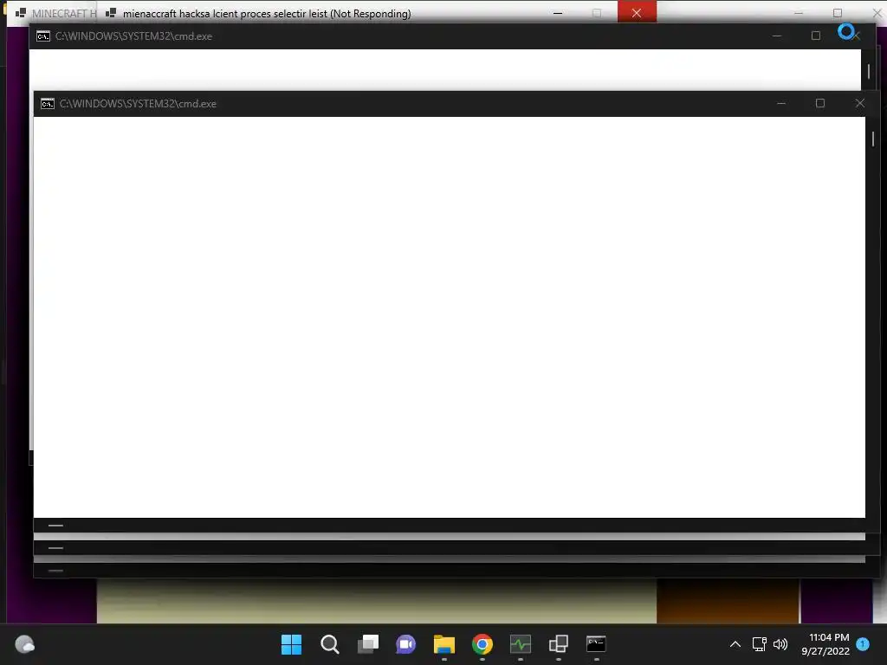Open volume control tray icon
This screenshot has height=665, width=887.
pos(780,644)
